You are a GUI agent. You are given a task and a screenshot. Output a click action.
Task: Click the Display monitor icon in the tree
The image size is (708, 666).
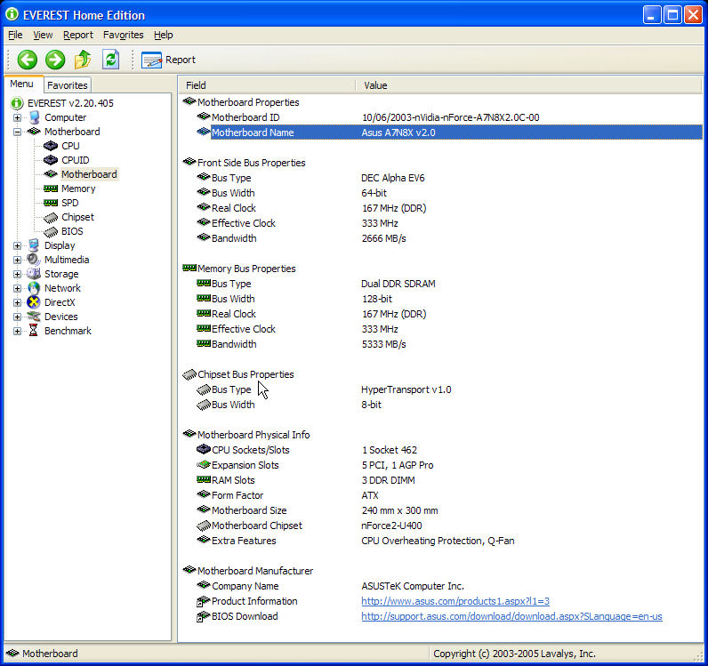pyautogui.click(x=34, y=245)
